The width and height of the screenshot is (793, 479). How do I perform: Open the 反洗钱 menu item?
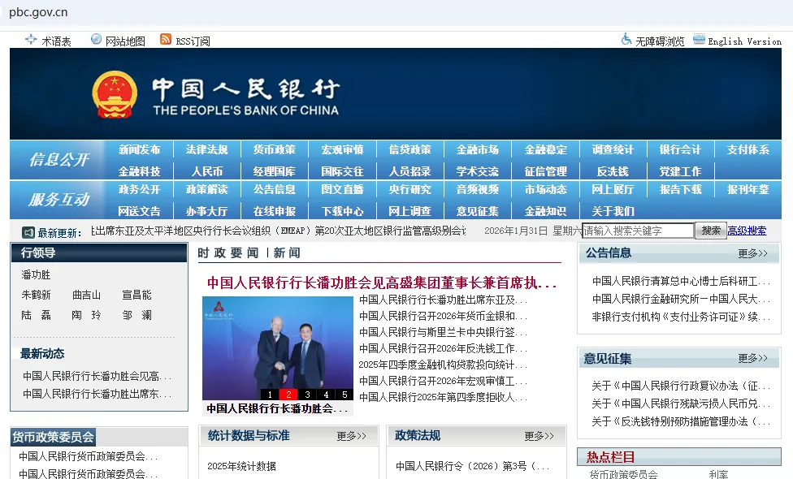point(613,171)
